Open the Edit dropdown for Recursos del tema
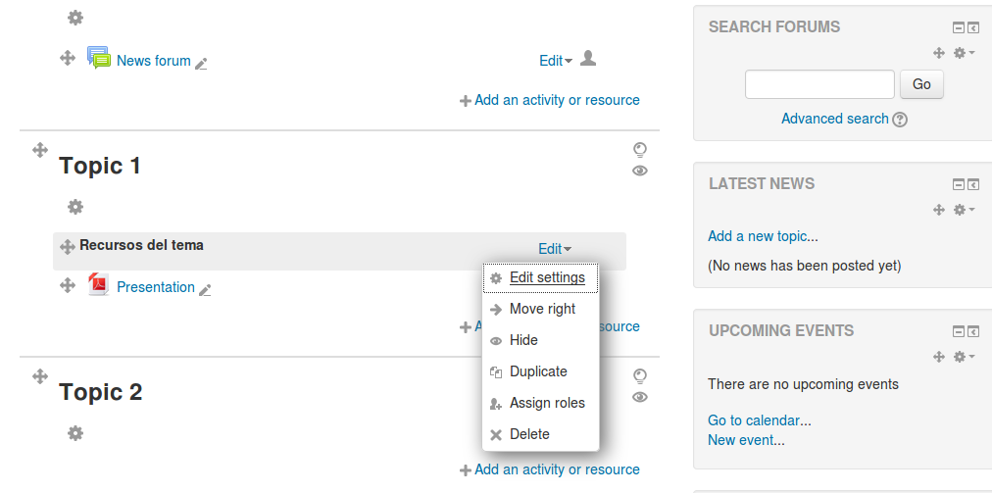Viewport: 992px width, 493px height. click(555, 249)
